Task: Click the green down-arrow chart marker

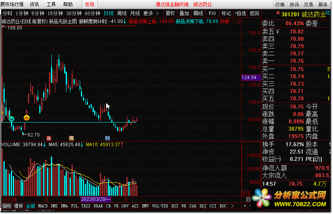Action: pos(11,119)
